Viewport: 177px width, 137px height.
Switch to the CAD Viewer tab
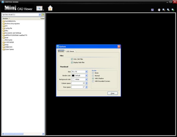tap(70, 51)
